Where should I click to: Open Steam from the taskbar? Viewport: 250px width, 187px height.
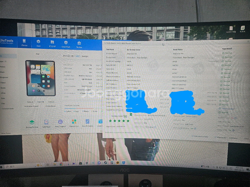click(105, 163)
